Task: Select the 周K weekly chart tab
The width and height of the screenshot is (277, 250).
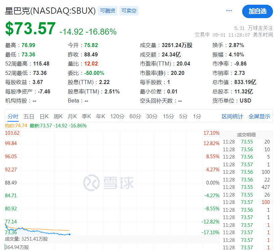Action: click(x=58, y=116)
